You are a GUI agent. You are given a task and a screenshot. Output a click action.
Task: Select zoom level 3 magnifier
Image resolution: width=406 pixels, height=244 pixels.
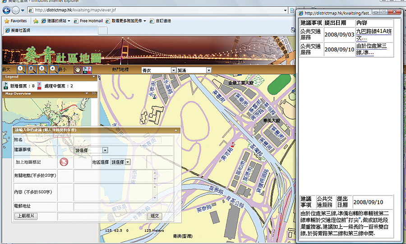[x=43, y=69]
